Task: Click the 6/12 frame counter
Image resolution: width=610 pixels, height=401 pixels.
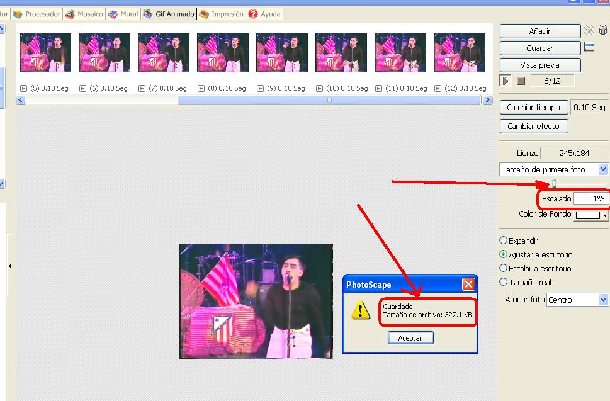Action: coord(553,81)
